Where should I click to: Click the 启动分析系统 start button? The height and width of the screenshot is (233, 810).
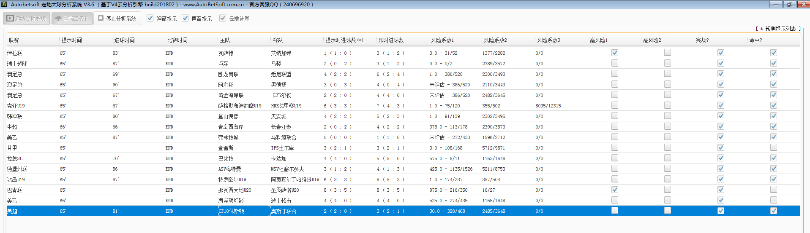pos(27,19)
